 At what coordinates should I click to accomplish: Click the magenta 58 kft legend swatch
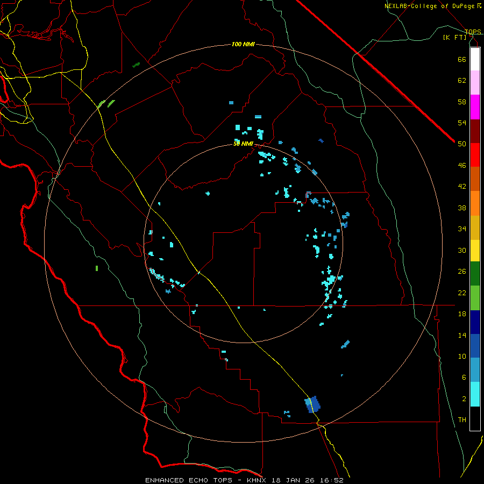(475, 107)
